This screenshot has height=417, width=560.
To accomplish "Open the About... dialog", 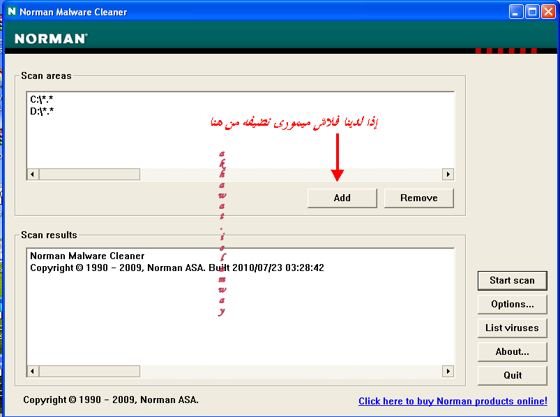I will pos(512,352).
